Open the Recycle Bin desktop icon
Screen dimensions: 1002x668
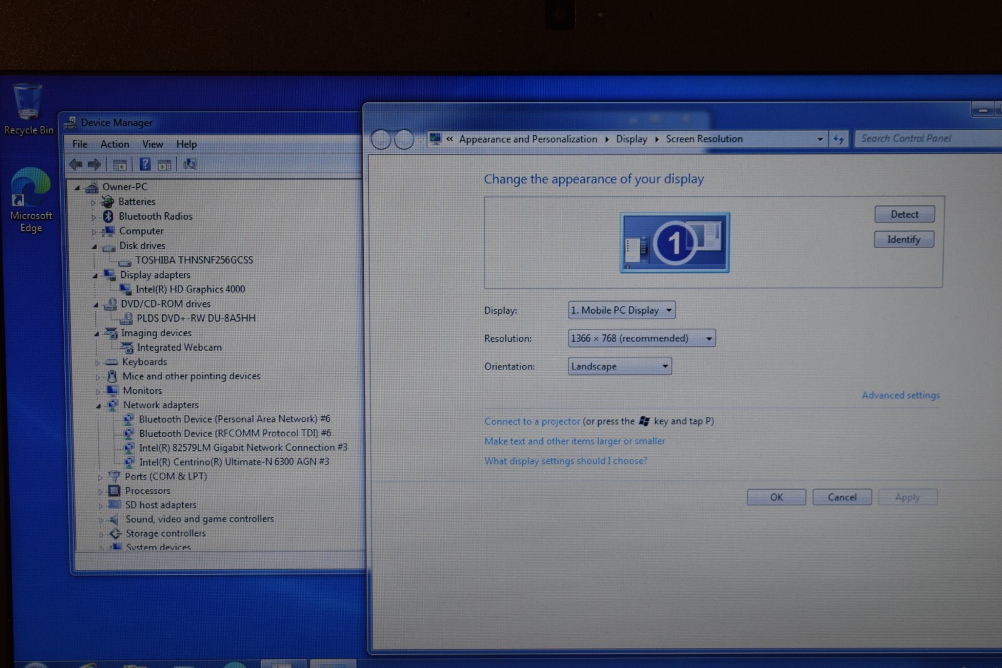click(x=28, y=110)
